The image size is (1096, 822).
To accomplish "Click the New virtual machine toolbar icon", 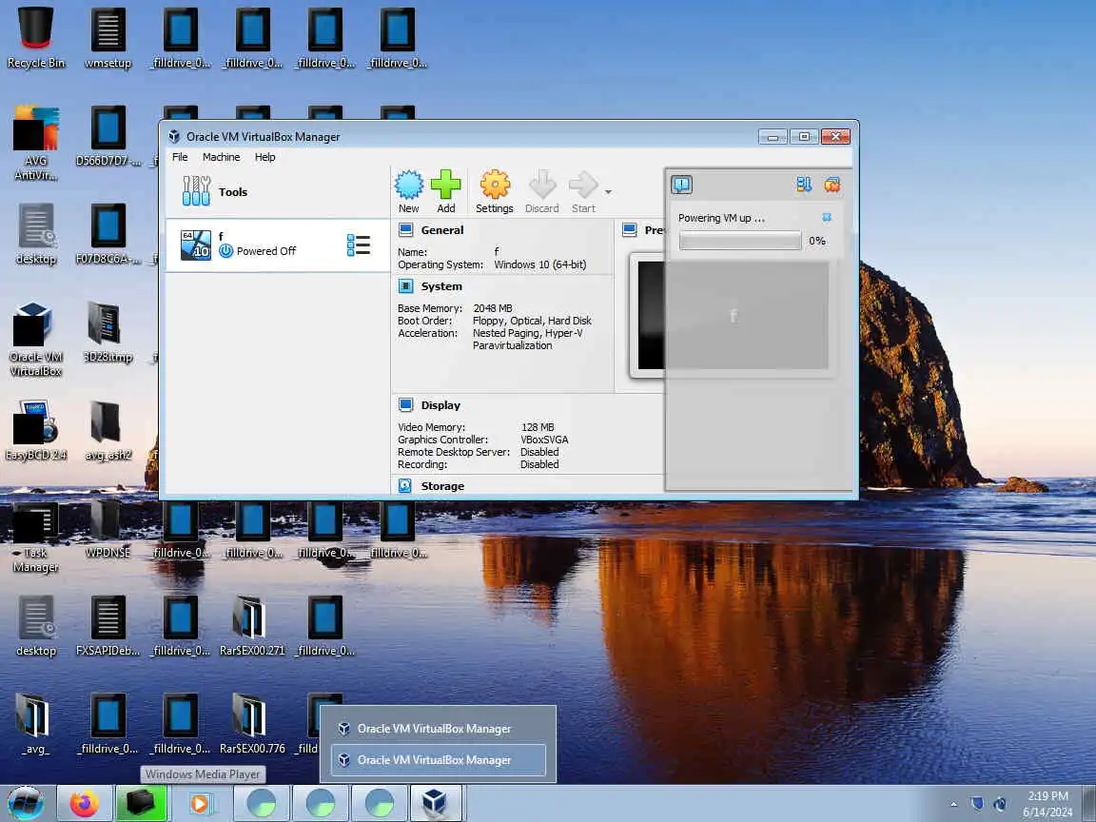I will click(x=409, y=191).
